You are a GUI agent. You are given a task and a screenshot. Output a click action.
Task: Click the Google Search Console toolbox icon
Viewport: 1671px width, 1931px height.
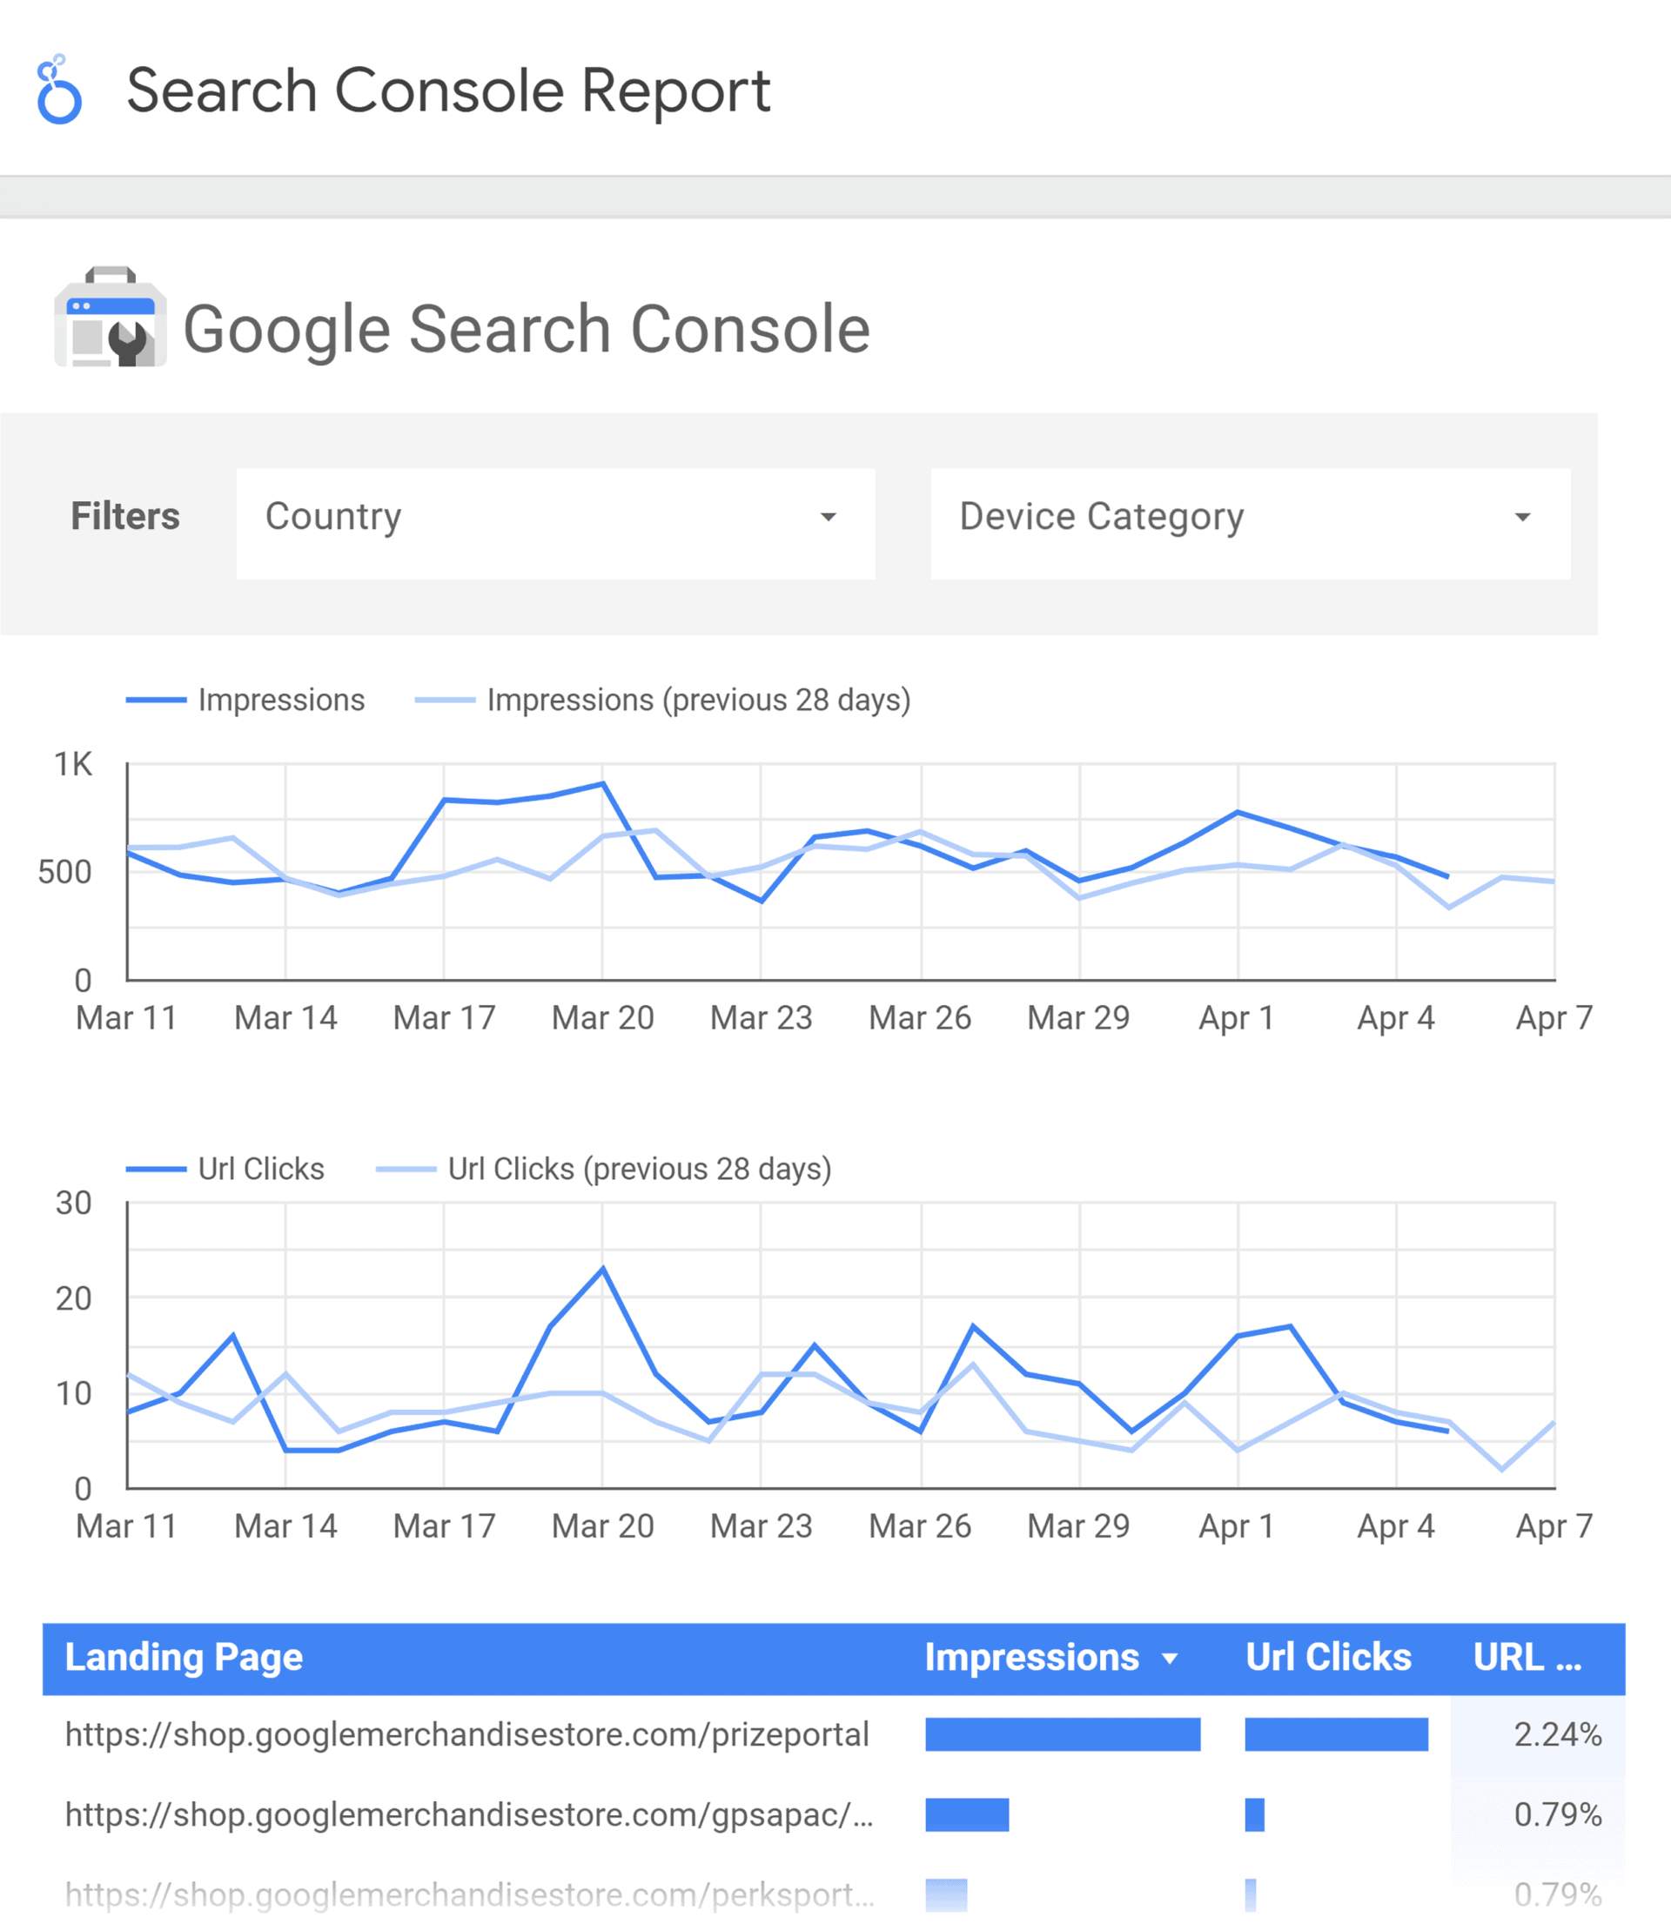(x=110, y=317)
